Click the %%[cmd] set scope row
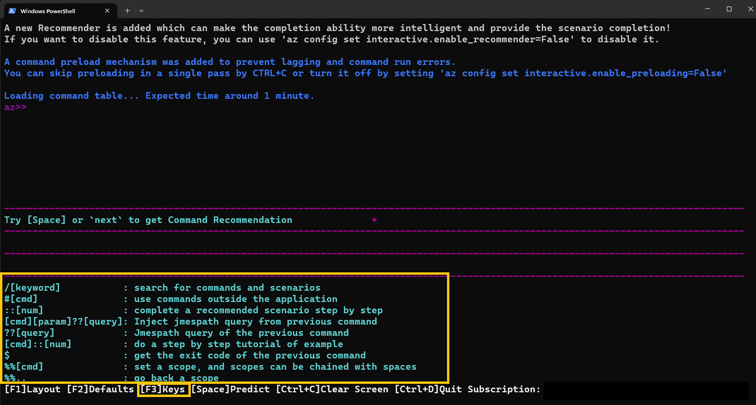This screenshot has height=405, width=756. [x=211, y=367]
